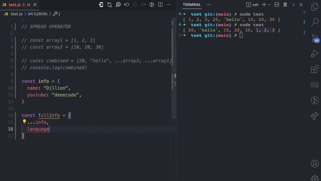The image size is (321, 181).
Task: Click the Open Changes icon in editor toolbar
Action: [x=101, y=5]
